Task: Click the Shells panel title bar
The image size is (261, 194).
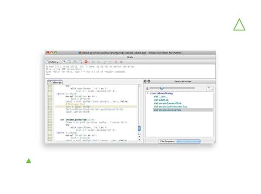Action: click(x=130, y=57)
